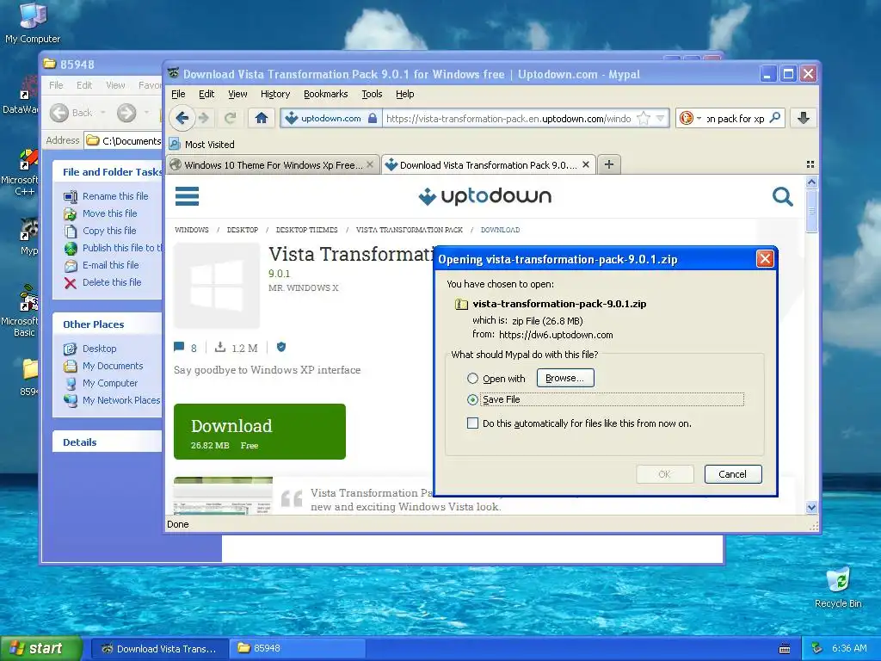Click the green Download button
This screenshot has height=661, width=881.
260,432
